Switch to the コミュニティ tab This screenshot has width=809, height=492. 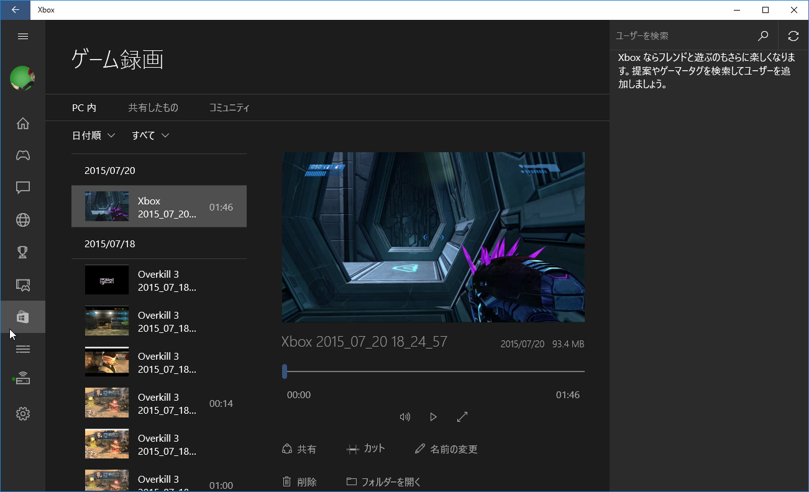(x=229, y=108)
